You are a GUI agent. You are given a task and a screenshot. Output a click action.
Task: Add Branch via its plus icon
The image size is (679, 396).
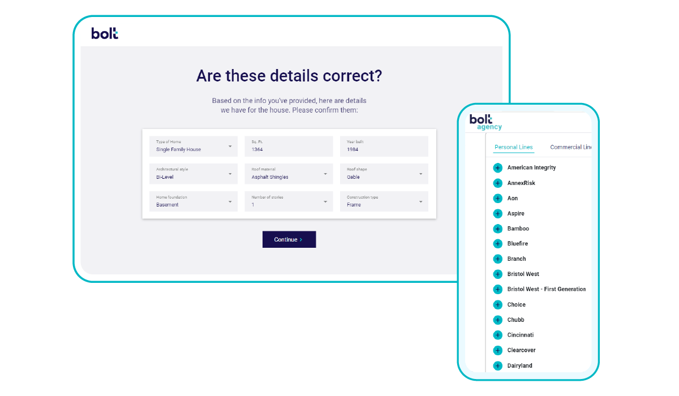click(497, 259)
